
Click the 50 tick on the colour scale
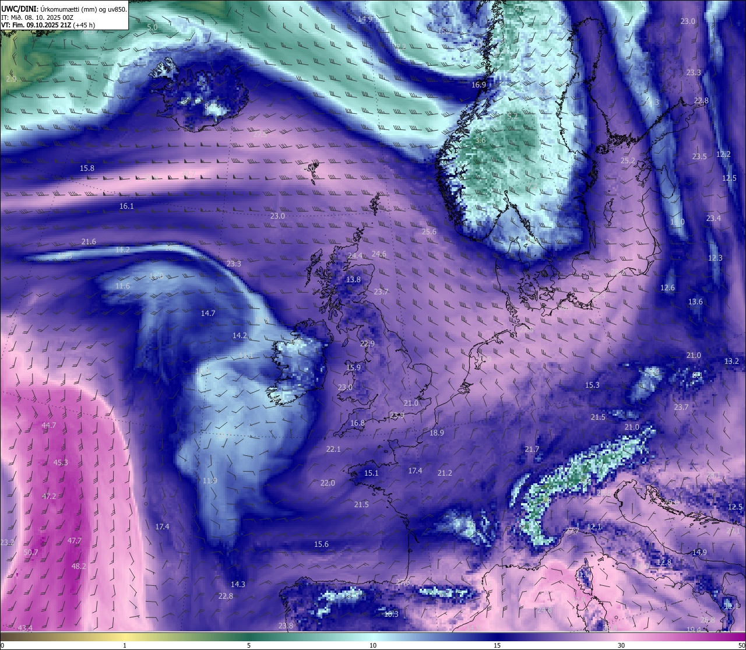[x=741, y=645]
